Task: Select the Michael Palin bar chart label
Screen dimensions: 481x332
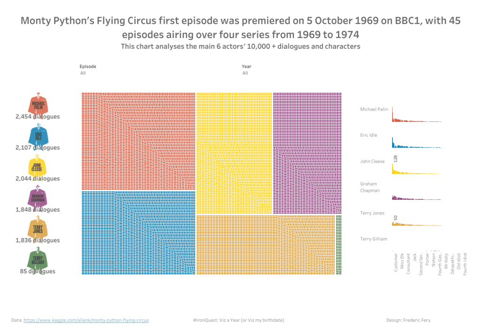Action: (374, 109)
